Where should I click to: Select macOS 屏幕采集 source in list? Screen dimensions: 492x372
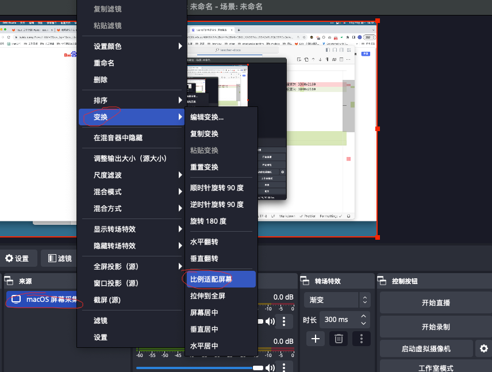tap(43, 299)
